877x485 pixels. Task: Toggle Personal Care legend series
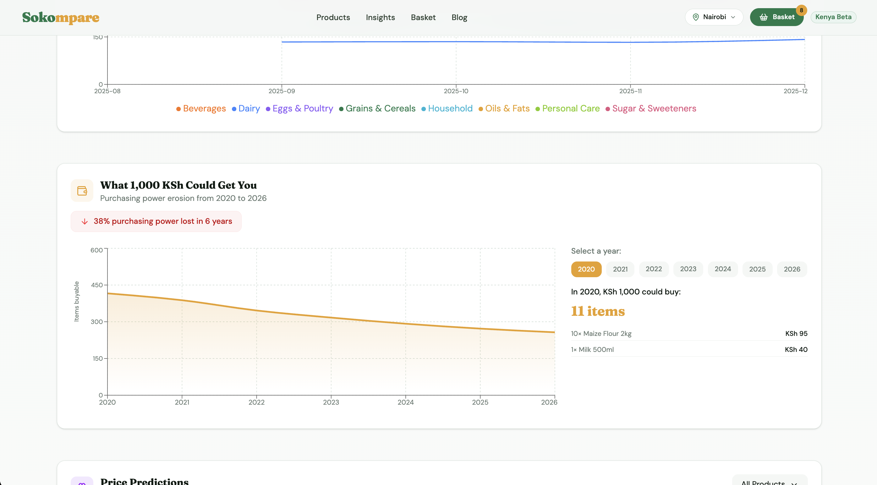(567, 109)
